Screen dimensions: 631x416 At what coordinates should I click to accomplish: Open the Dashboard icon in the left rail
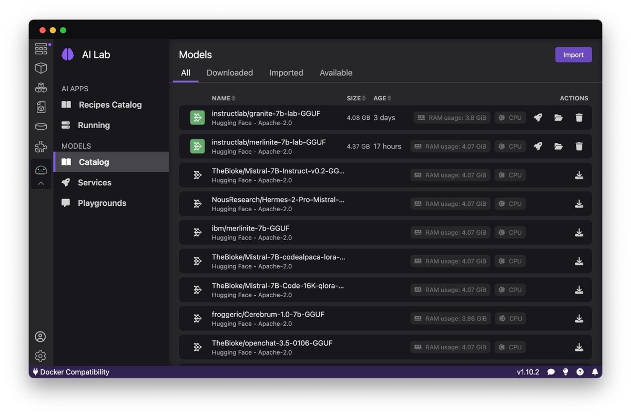pyautogui.click(x=41, y=49)
